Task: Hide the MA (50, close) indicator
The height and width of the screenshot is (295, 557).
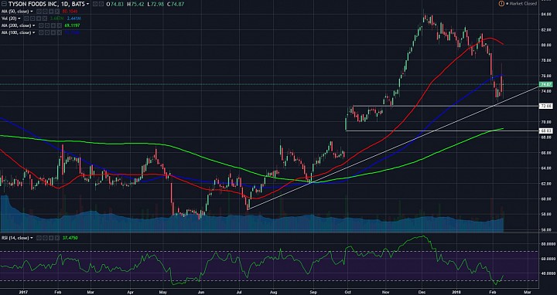Action: [x=39, y=12]
